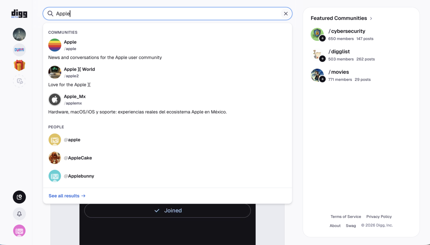Screen dimensions: 430x245
Task: Open the Dubai community in sidebar
Action: [19, 50]
